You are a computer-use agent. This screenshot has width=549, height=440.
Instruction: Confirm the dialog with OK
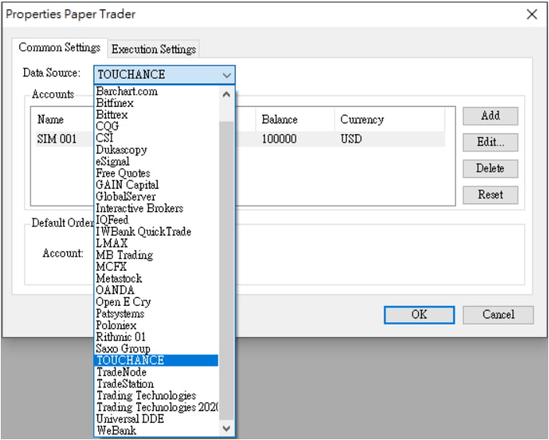pyautogui.click(x=419, y=314)
